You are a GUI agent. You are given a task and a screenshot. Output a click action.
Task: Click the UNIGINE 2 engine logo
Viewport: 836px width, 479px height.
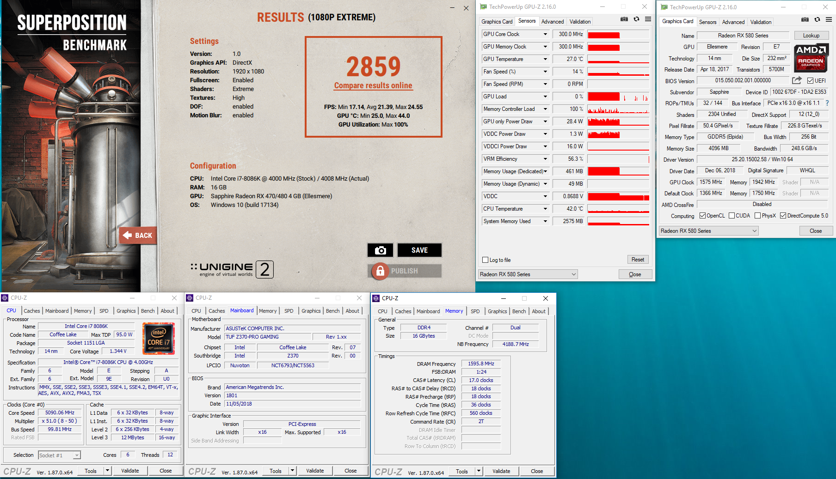[x=232, y=269]
